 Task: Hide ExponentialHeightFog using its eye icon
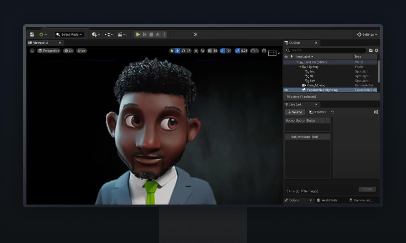[286, 90]
